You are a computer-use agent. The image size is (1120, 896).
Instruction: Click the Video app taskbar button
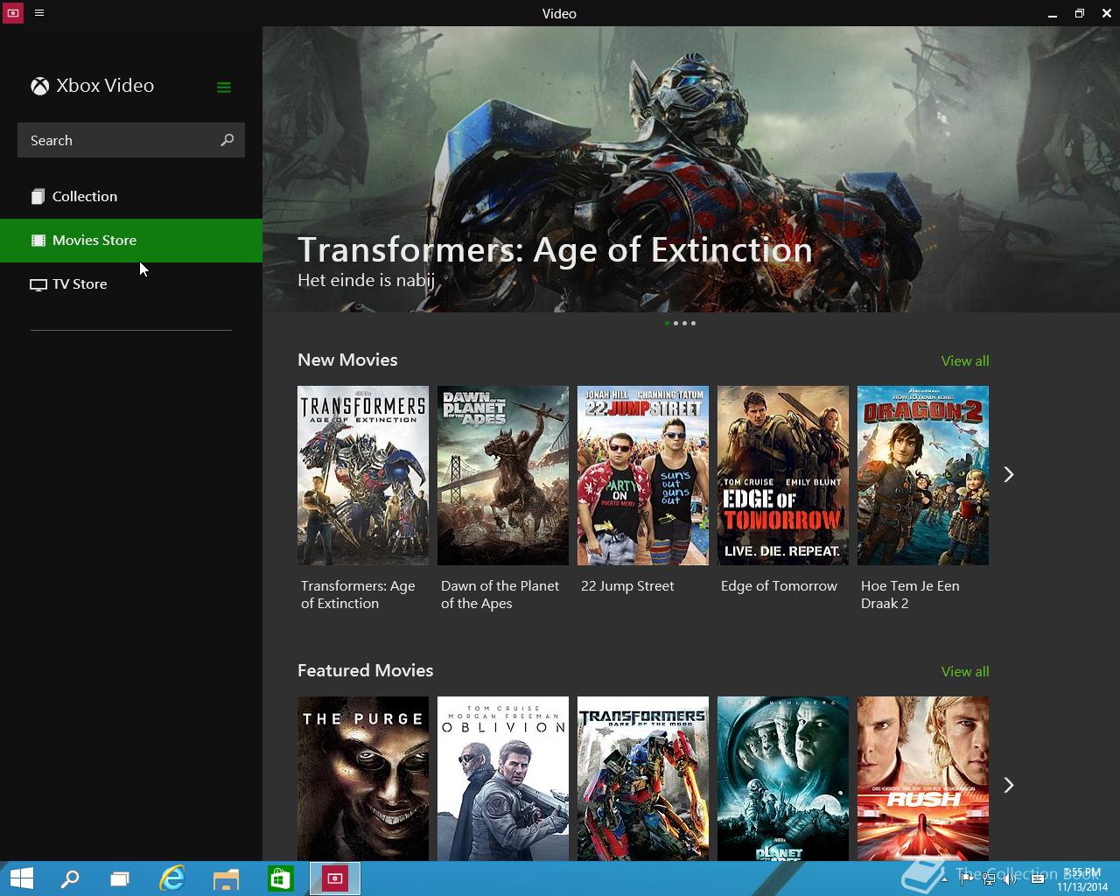[334, 878]
